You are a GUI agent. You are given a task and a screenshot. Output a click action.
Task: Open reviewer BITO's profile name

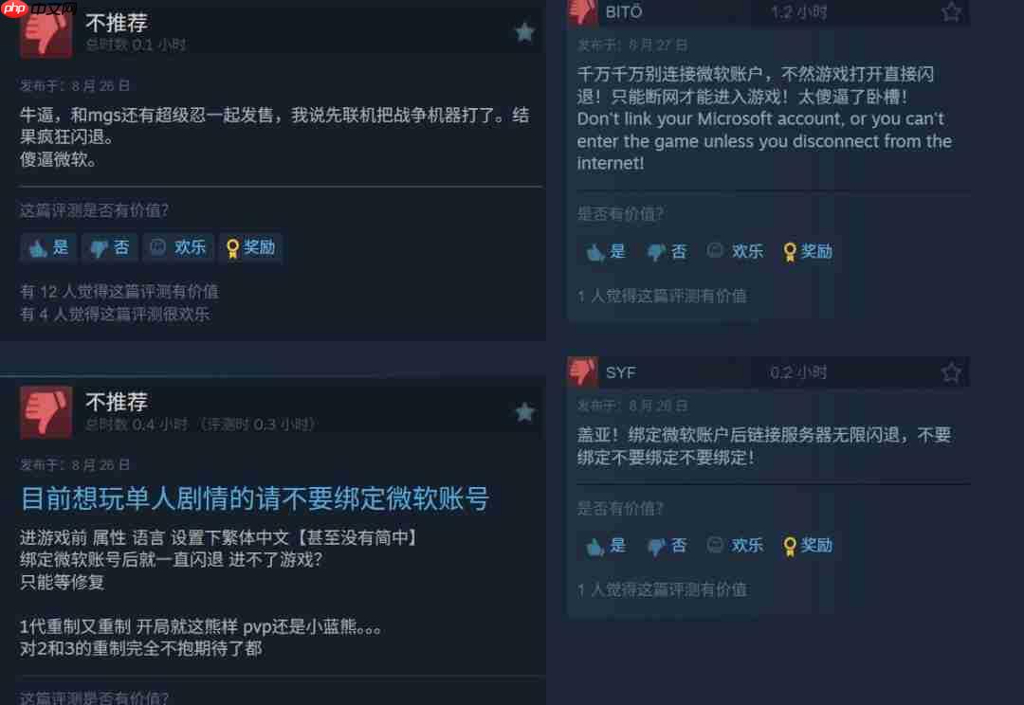(x=624, y=11)
